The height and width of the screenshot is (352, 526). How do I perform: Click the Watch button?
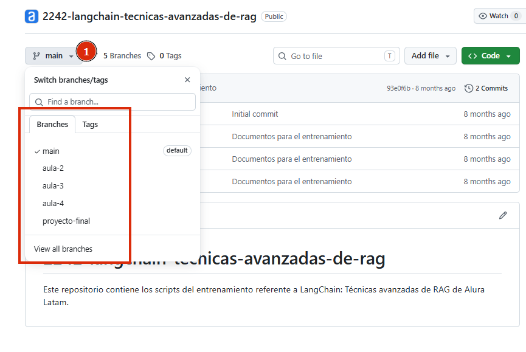pos(500,16)
